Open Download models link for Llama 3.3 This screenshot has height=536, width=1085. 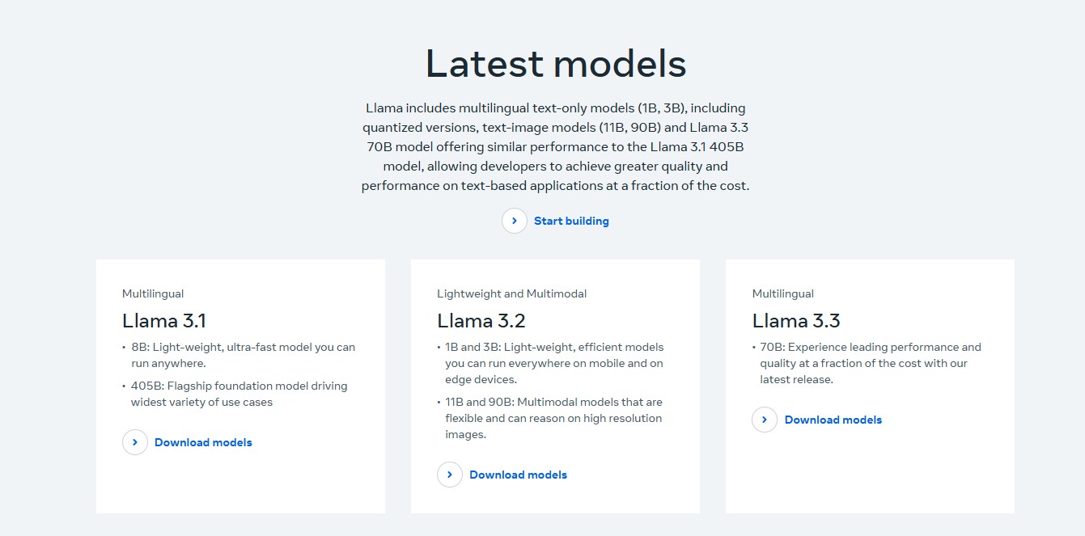833,420
